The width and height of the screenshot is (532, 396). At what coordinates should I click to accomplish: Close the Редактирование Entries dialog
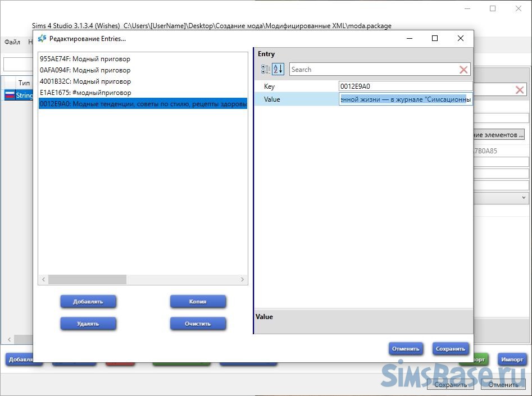pos(461,38)
